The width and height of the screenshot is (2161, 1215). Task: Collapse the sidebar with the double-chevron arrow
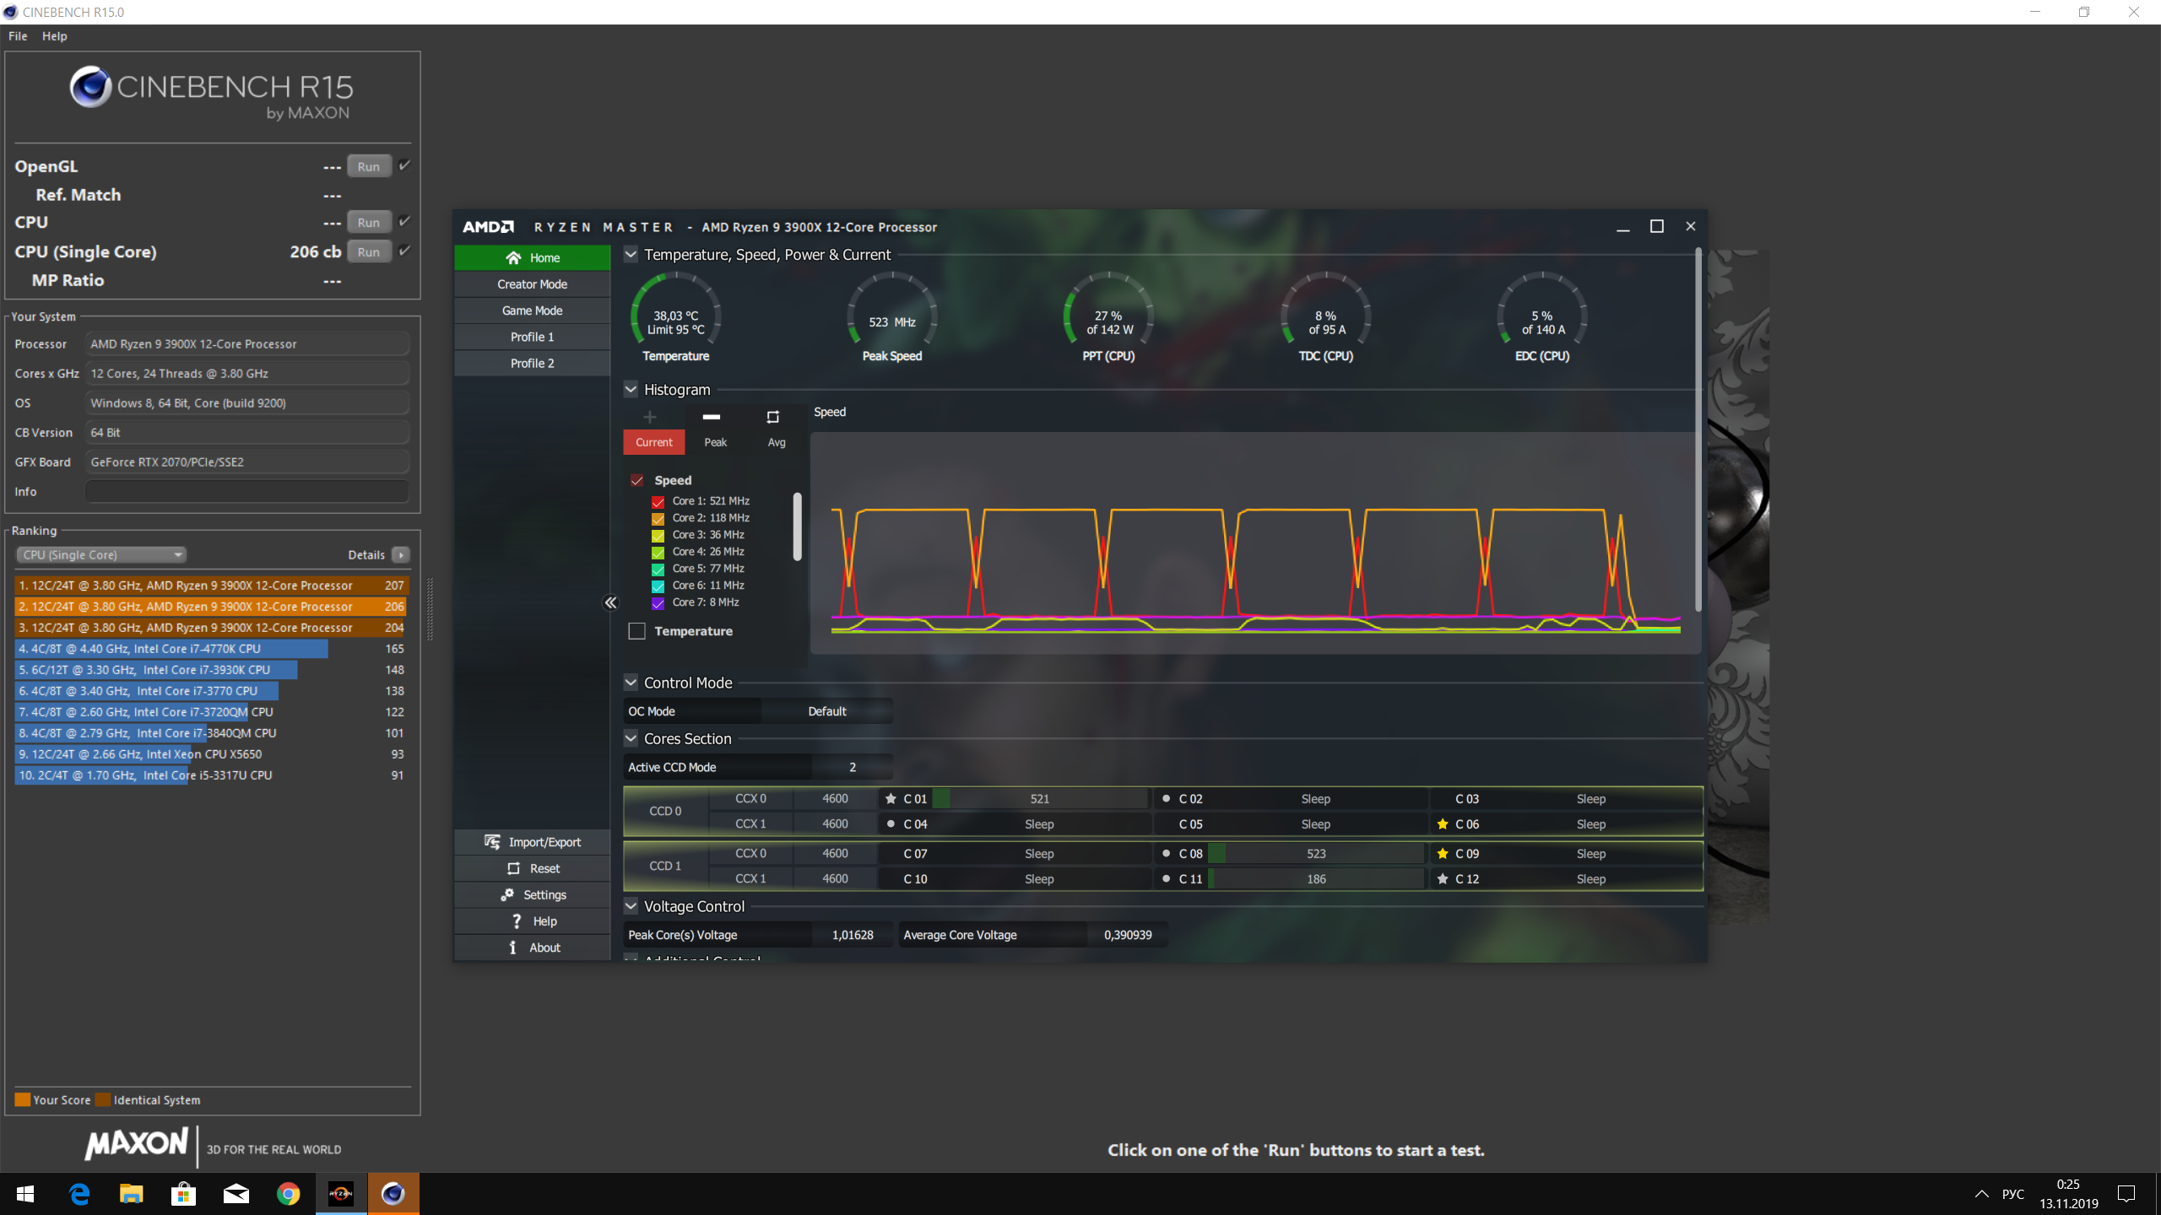pyautogui.click(x=610, y=602)
